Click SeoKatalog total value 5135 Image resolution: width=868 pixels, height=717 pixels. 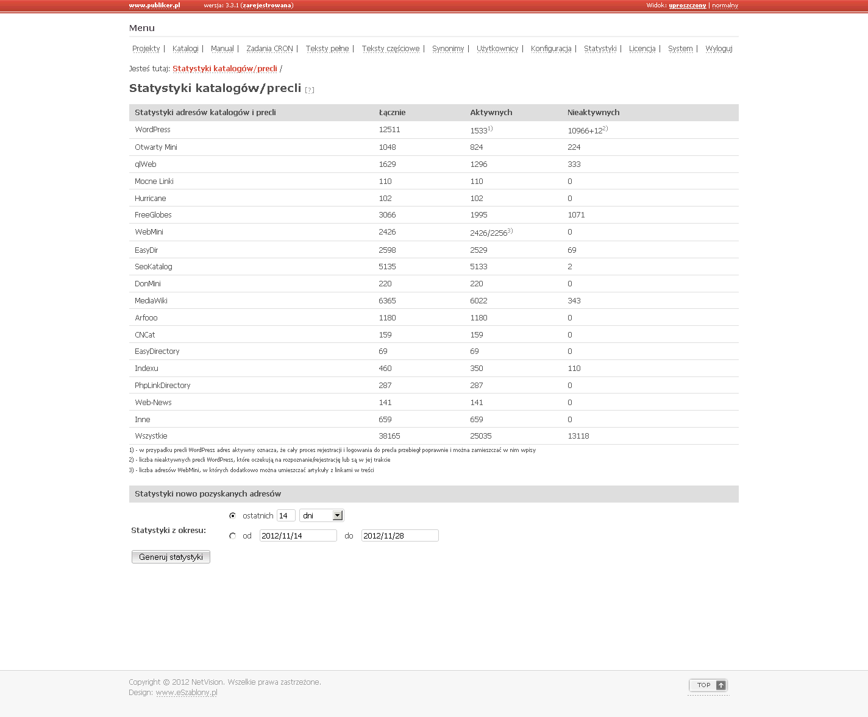point(387,267)
